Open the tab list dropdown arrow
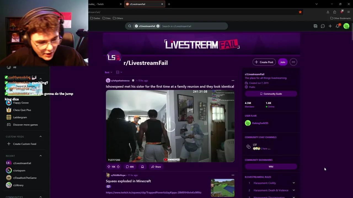The image size is (353, 198). [316, 4]
